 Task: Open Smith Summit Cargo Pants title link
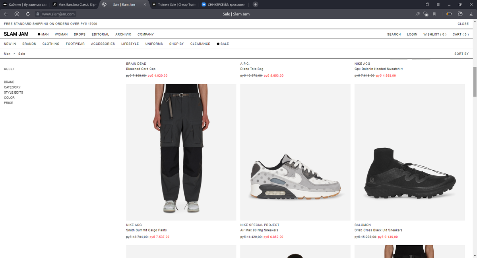coord(146,230)
